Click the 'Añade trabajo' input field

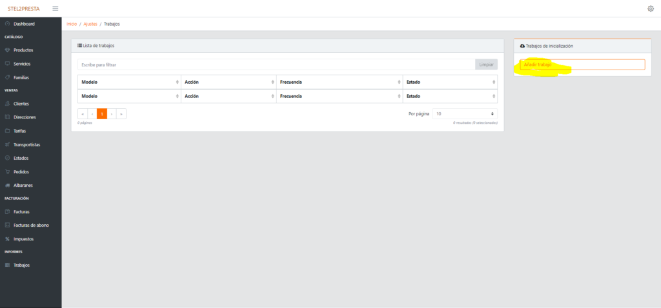tap(582, 64)
